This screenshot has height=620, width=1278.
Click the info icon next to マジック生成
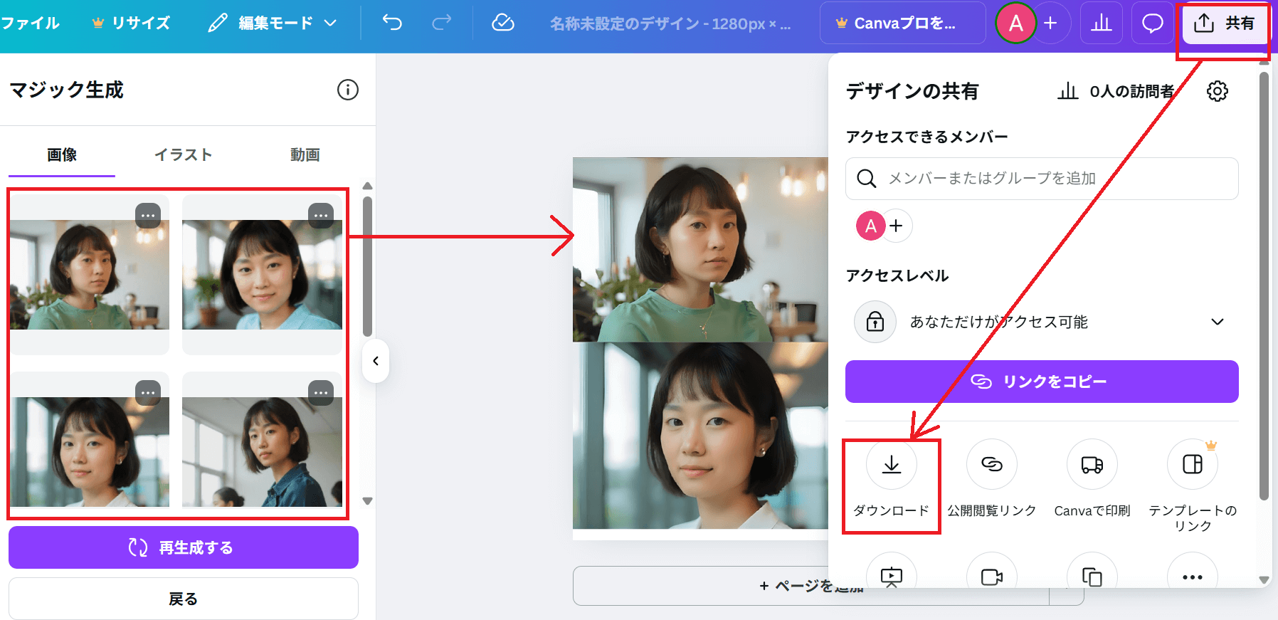click(348, 90)
